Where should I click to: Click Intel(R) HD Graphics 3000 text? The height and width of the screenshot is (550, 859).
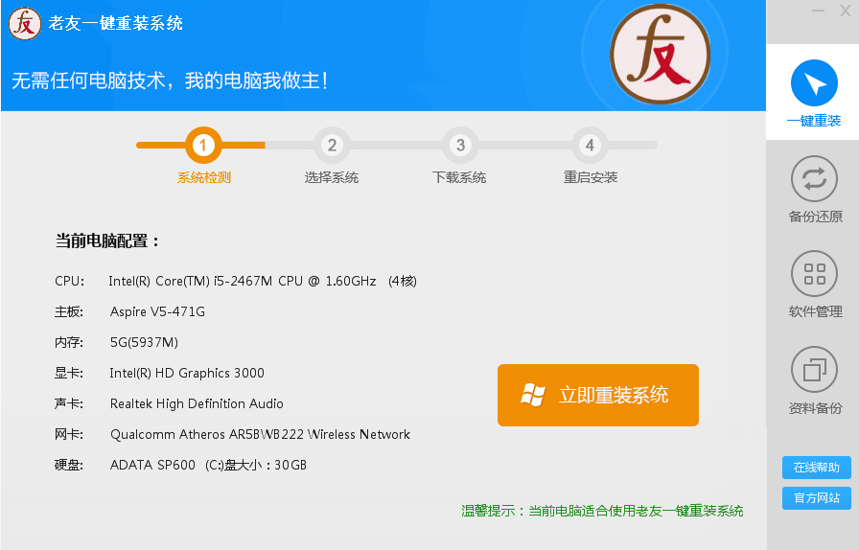(x=187, y=373)
